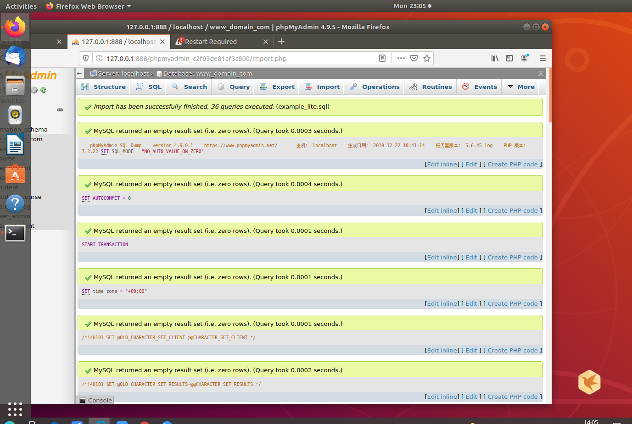Select the 127.0.0.1:888 / localhost browser tab
Image resolution: width=632 pixels, height=424 pixels.
pos(118,41)
